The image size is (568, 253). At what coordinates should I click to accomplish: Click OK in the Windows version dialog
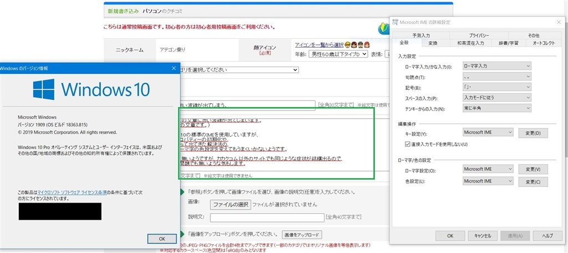pyautogui.click(x=162, y=239)
